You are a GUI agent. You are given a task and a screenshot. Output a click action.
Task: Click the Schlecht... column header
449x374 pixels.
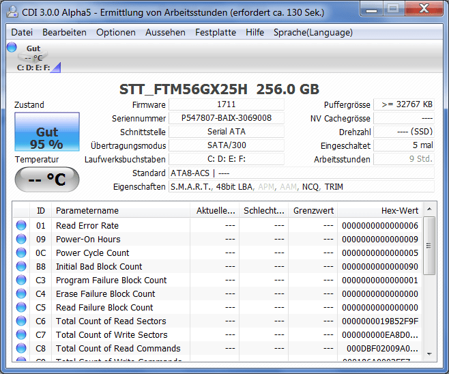point(263,211)
